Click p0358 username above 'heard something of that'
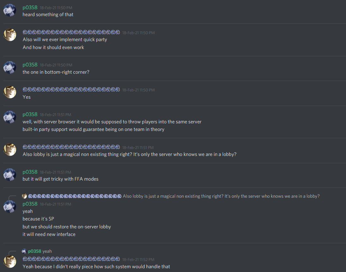The image size is (346, 272). [30, 8]
